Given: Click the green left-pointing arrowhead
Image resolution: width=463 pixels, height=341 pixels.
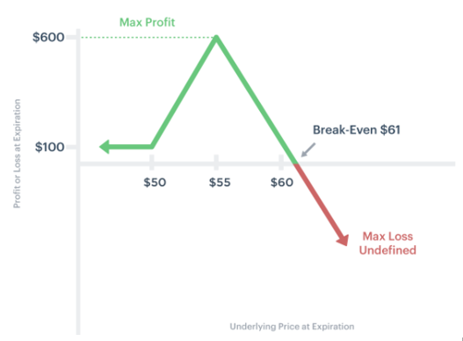Looking at the screenshot, I should coord(105,147).
